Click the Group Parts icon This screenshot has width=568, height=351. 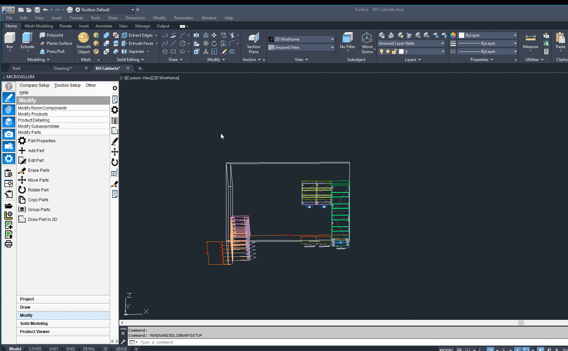[22, 210]
